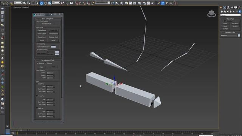
Task: Open the Hierarchy command panel tab
Action: coord(228,8)
